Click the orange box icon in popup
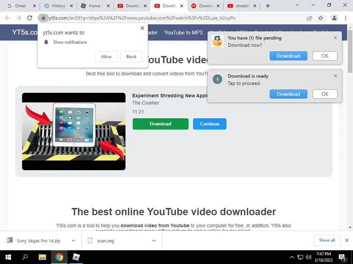This screenshot has height=264, width=353. click(217, 41)
